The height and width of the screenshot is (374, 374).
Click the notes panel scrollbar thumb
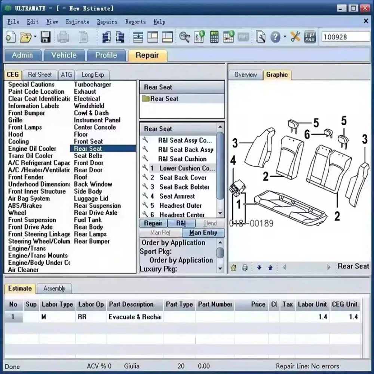click(x=220, y=253)
